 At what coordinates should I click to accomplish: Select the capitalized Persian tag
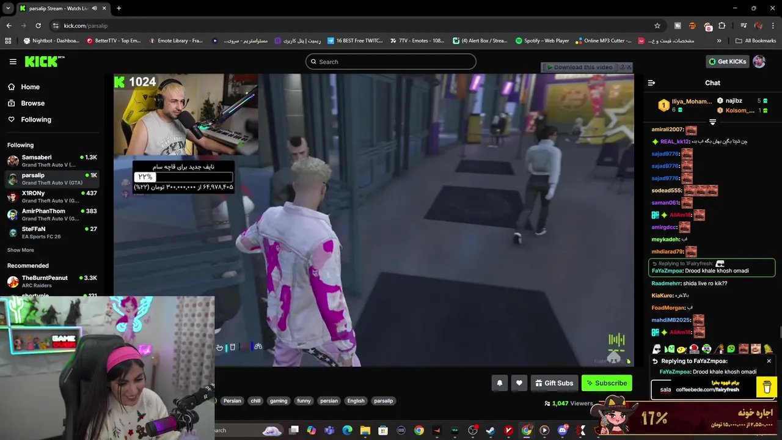tap(232, 401)
